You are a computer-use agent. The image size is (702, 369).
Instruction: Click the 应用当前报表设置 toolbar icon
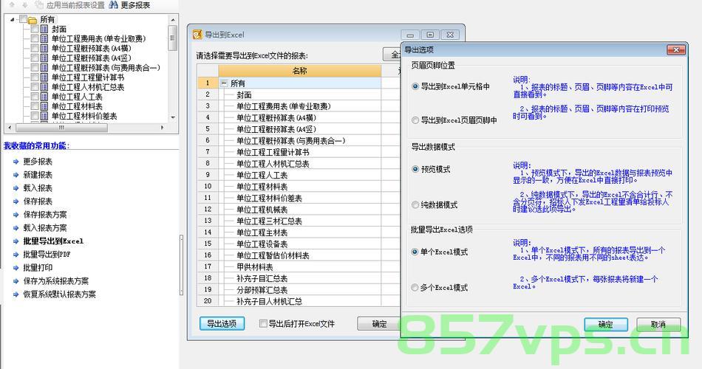coord(40,5)
